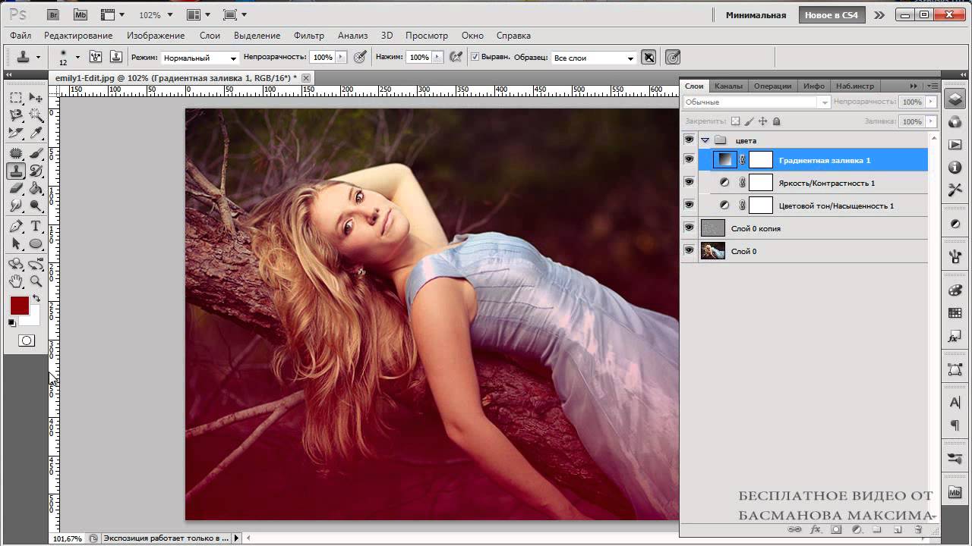972x546 pixels.
Task: Open the screen mode dropdown
Action: coord(235,15)
